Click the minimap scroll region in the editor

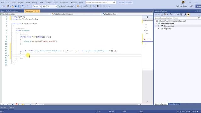[x=147, y=45]
